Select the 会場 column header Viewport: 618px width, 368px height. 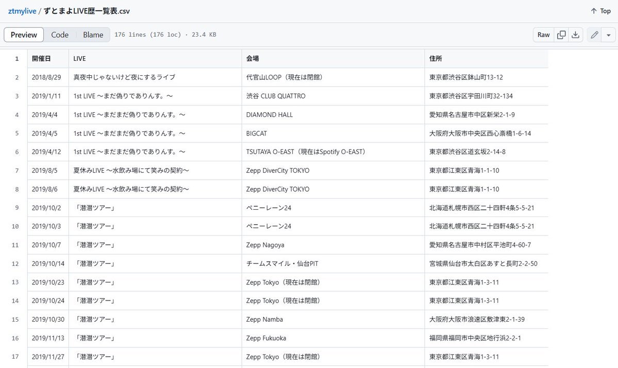coord(333,58)
